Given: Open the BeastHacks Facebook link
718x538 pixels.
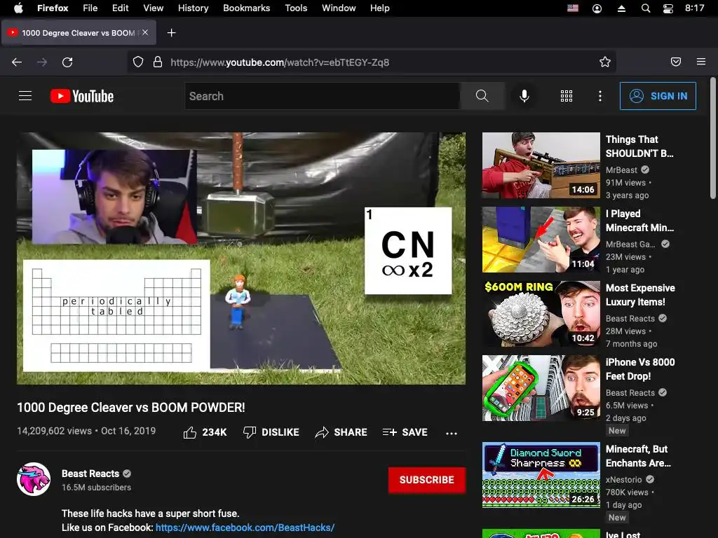Looking at the screenshot, I should (x=245, y=527).
